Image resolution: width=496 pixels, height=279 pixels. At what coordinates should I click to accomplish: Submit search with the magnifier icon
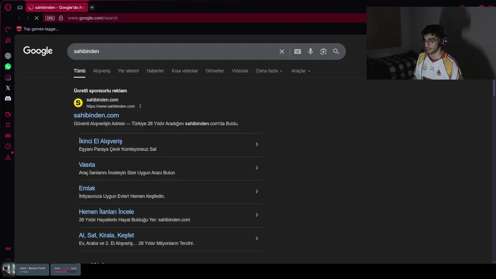[x=336, y=52]
